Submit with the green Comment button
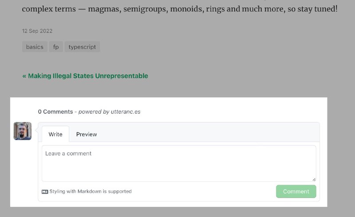355x217 pixels. (296, 191)
